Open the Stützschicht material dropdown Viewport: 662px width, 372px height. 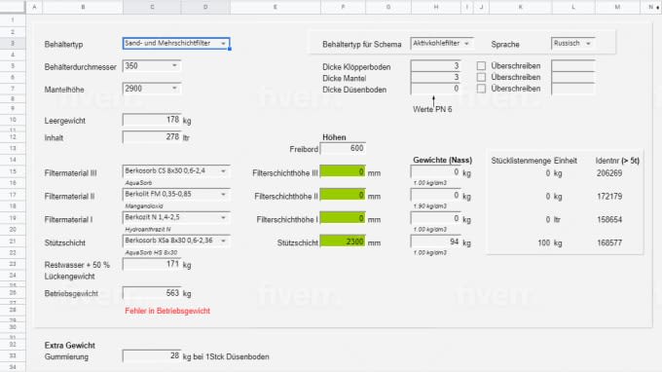(176, 241)
